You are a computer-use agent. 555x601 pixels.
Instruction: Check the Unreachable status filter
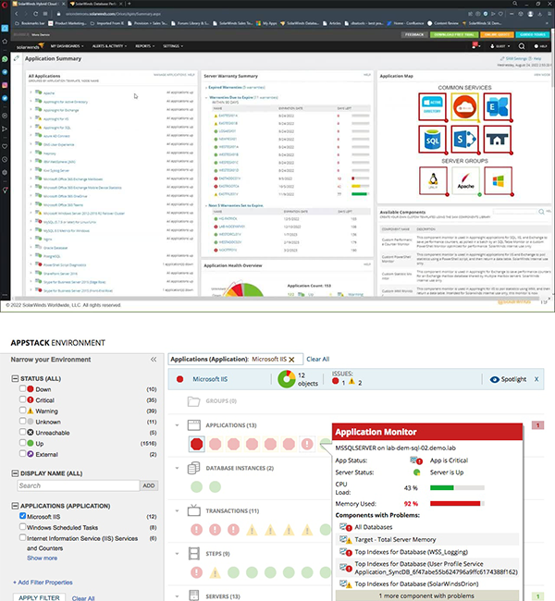[22, 432]
